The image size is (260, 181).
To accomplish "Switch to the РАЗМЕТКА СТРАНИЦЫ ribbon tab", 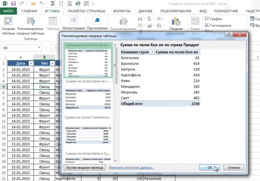I will coord(86,12).
